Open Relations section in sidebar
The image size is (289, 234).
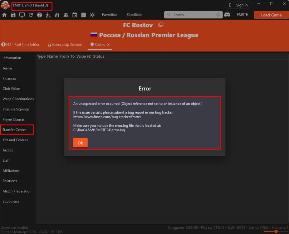click(10, 181)
